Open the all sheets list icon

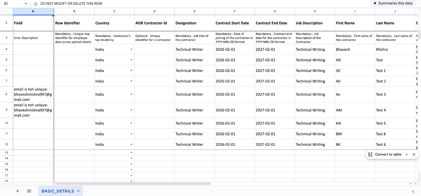pyautogui.click(x=29, y=191)
